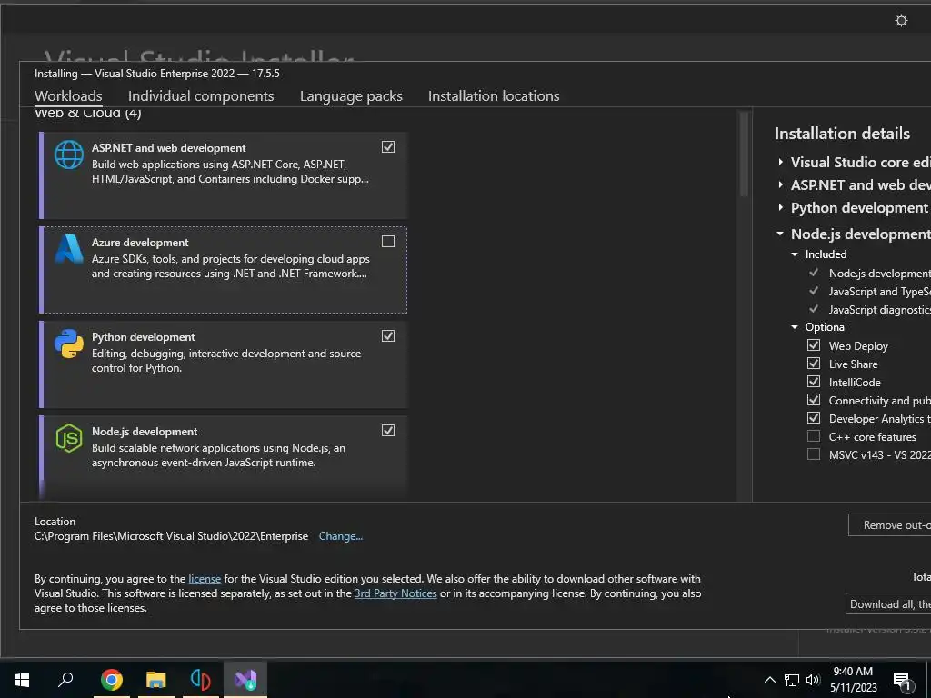Collapse Node.js development details
Image resolution: width=931 pixels, height=698 pixels.
780,234
